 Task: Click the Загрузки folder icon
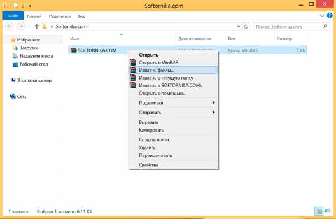tap(16, 48)
